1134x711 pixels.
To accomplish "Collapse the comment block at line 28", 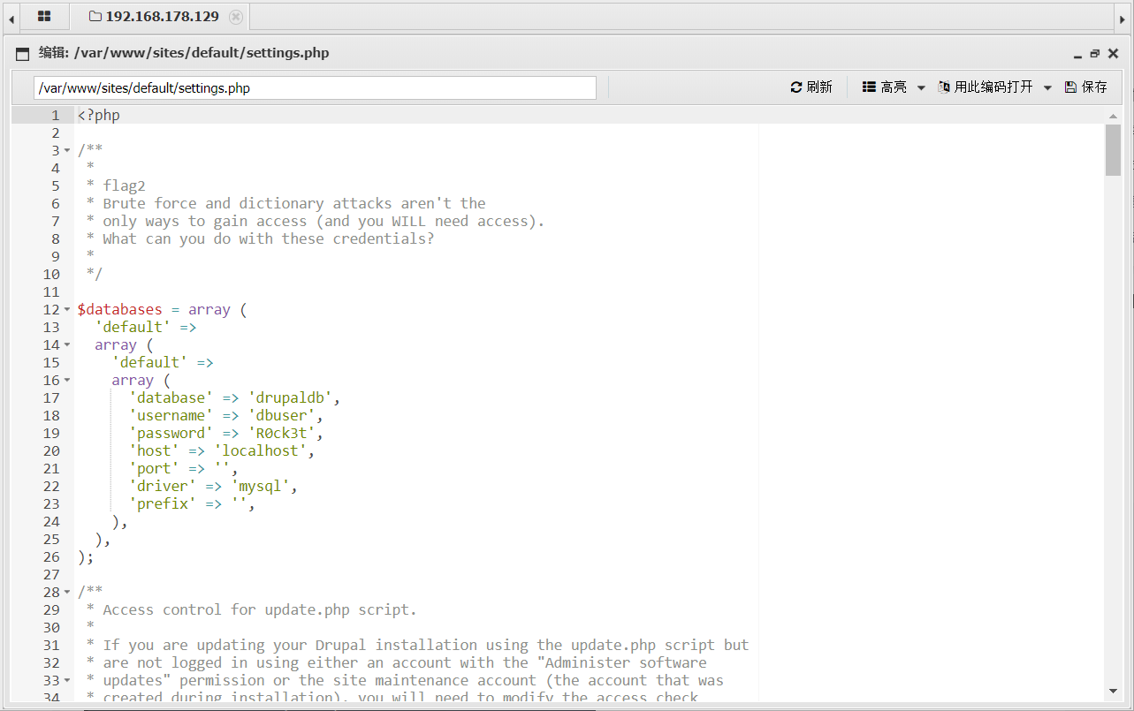I will (67, 593).
